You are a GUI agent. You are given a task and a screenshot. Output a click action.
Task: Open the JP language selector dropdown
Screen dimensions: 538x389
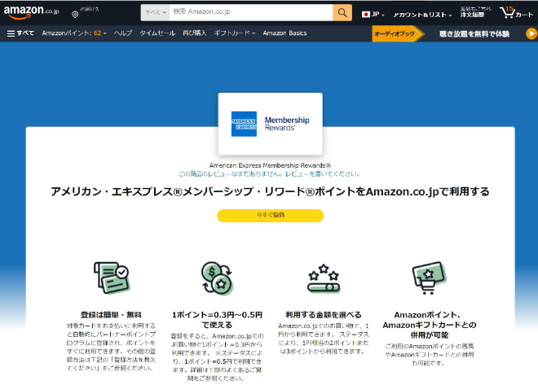373,14
